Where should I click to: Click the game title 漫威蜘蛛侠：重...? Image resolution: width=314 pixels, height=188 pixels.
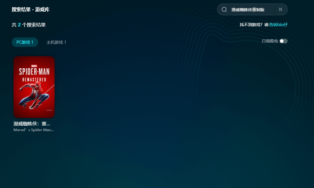click(x=32, y=123)
